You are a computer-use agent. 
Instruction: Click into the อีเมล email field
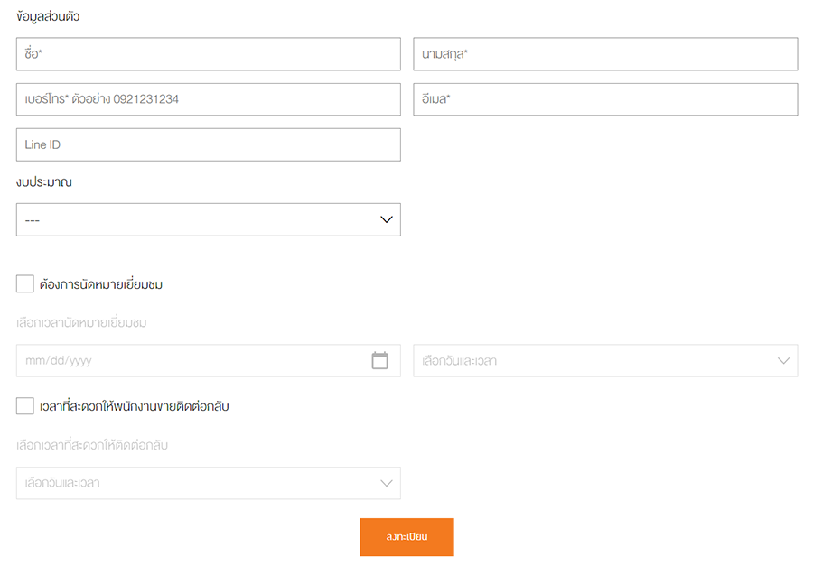click(605, 99)
